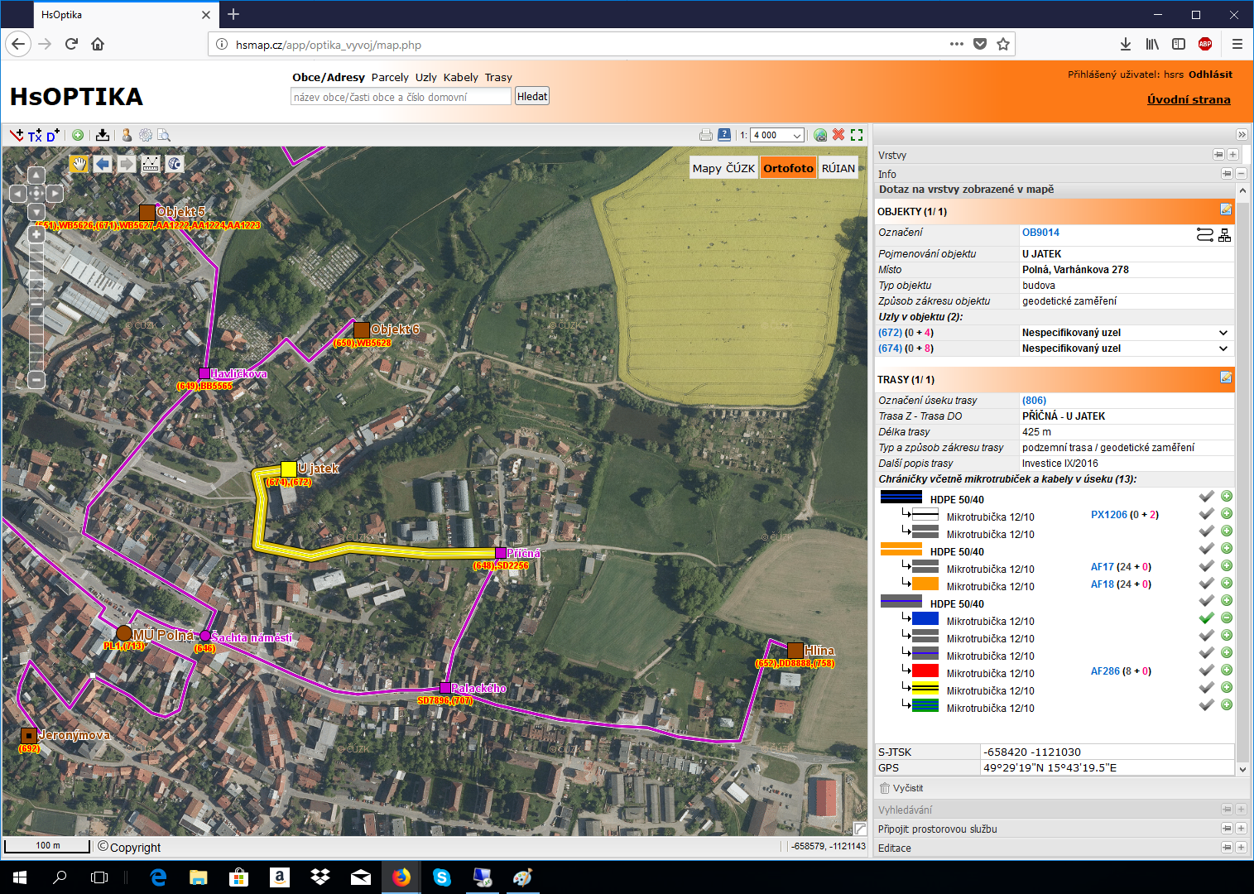The width and height of the screenshot is (1254, 894).
Task: Activate the distance measuring ruler tool
Action: (x=151, y=164)
